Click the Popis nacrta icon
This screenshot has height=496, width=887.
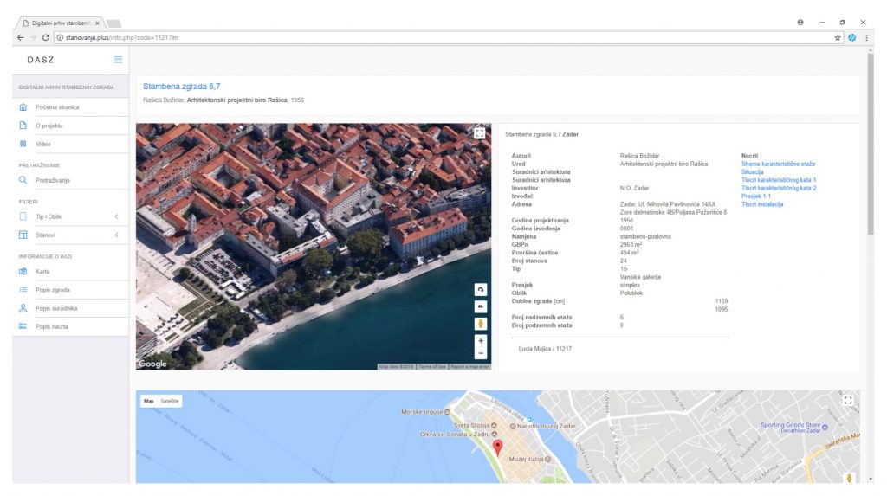coord(23,326)
